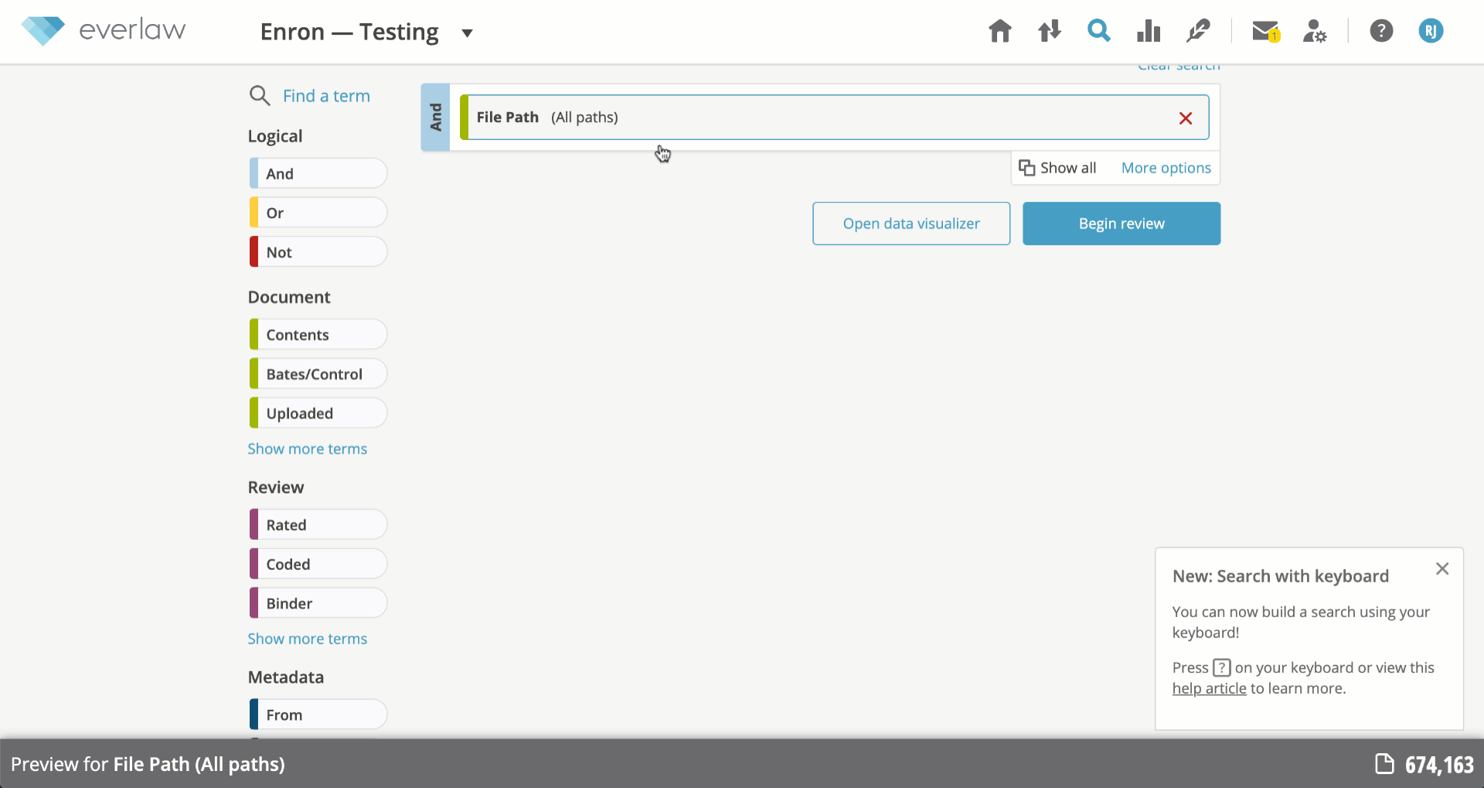Click the document count icon in preview bar
This screenshot has width=1484, height=788.
tap(1385, 764)
